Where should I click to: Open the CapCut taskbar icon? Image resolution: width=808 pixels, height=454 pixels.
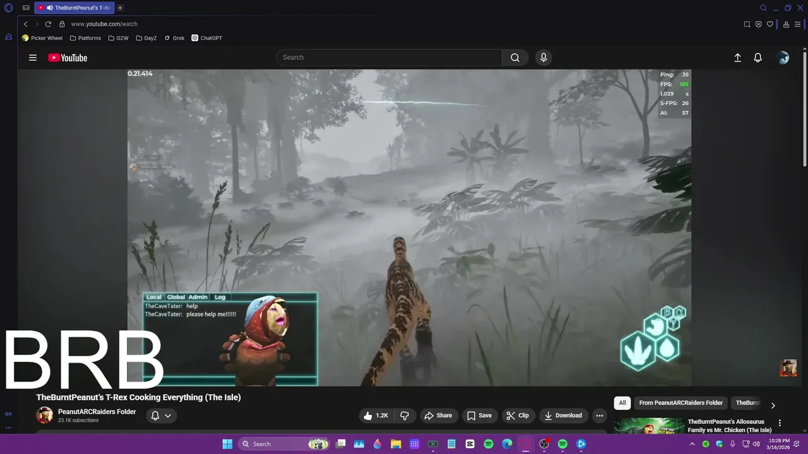pyautogui.click(x=470, y=444)
